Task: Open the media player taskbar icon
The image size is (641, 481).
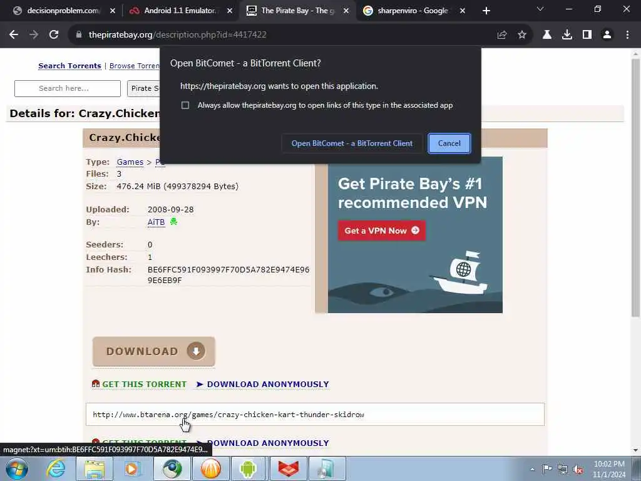Action: (x=133, y=468)
